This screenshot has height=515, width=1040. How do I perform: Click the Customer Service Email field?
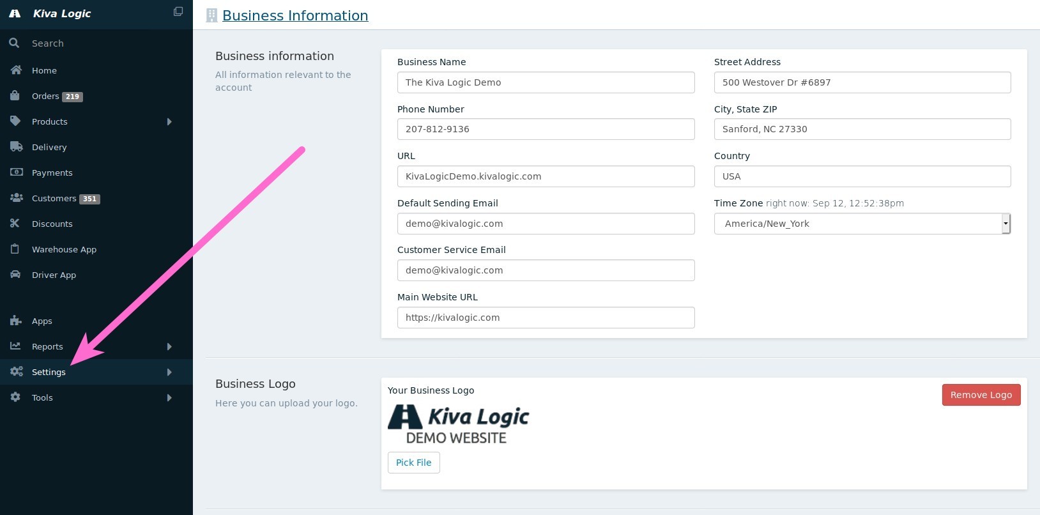coord(546,270)
